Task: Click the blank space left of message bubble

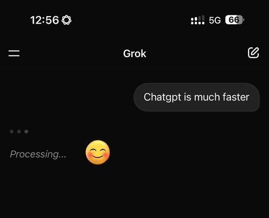Action: click(67, 97)
